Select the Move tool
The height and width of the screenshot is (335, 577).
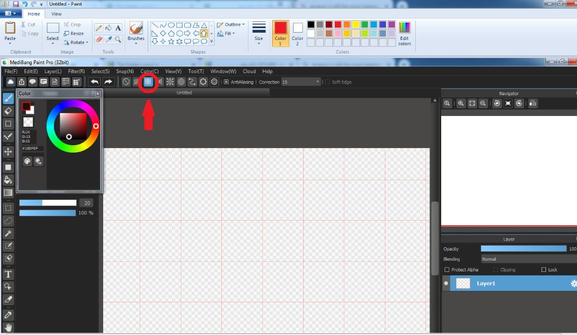pos(8,151)
